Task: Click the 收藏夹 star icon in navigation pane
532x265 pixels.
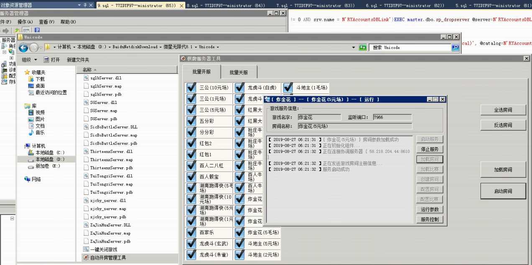Action: pyautogui.click(x=27, y=72)
